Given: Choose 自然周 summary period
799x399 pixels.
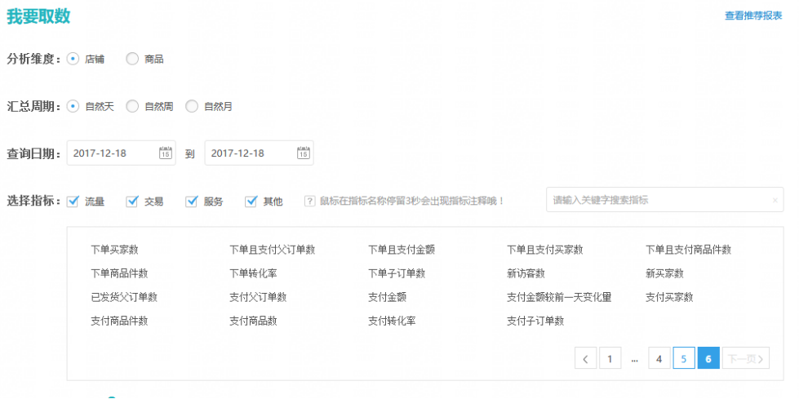Looking at the screenshot, I should 132,107.
